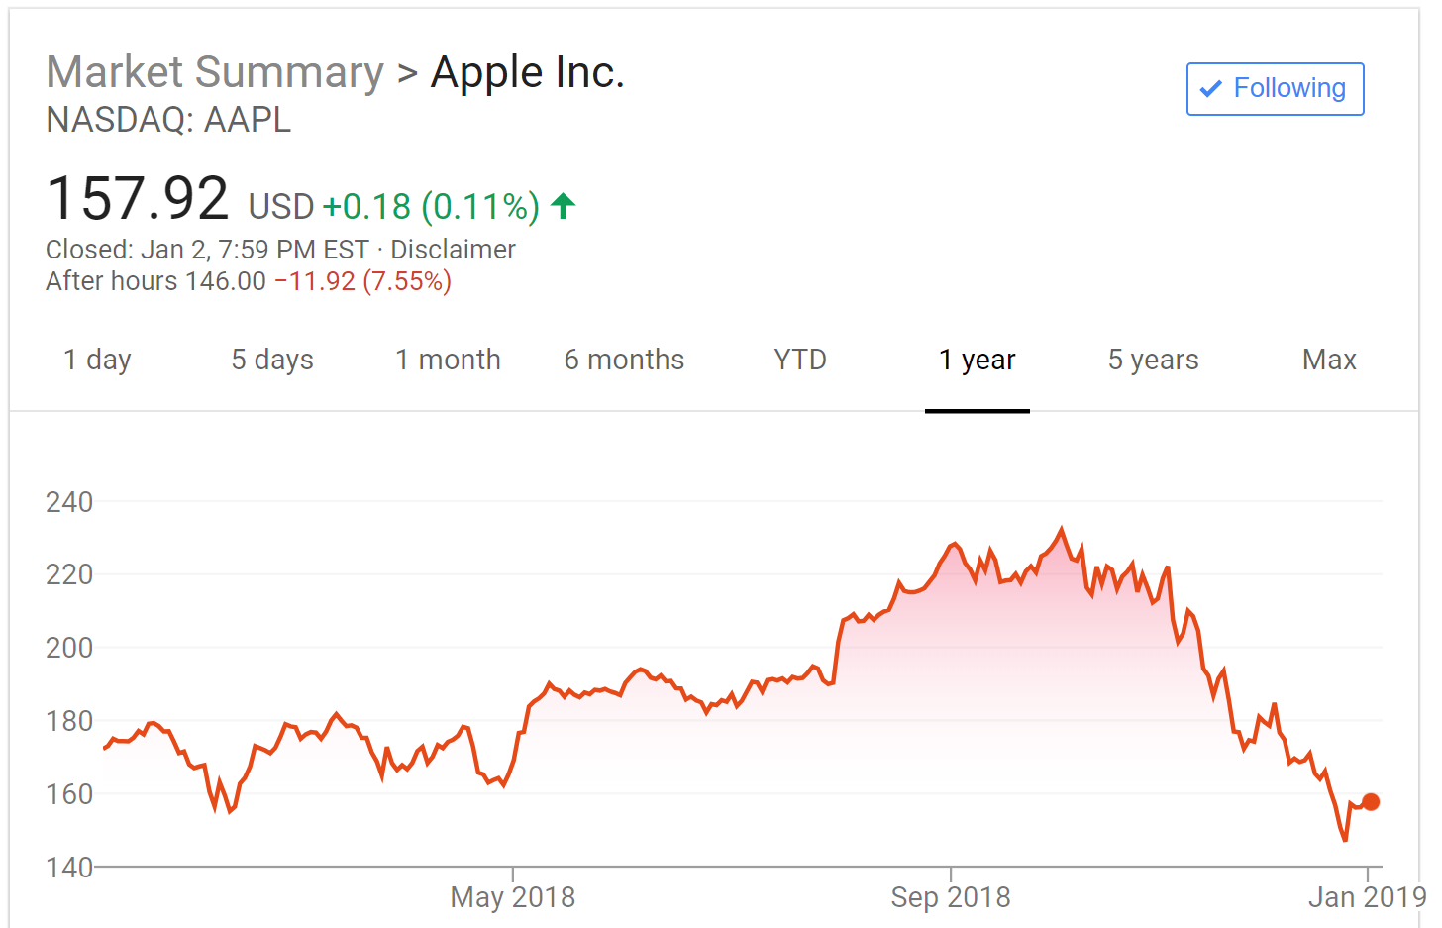Click the Sep 2018 axis marker

click(x=951, y=897)
